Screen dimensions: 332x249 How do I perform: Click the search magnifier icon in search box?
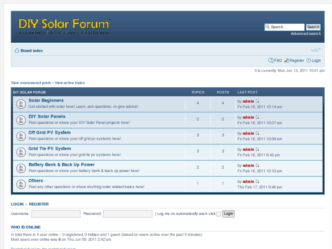pos(268,27)
